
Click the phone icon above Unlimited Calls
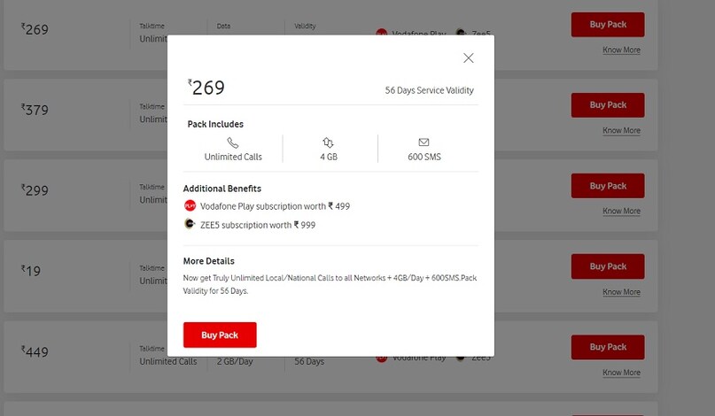tap(233, 143)
